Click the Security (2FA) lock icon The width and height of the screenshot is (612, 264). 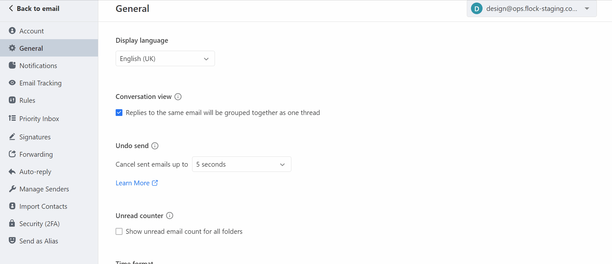coord(12,224)
